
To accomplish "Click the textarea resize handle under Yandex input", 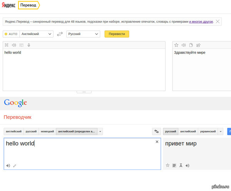I will pos(84,92).
